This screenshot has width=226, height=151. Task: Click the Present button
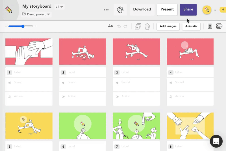point(167,9)
